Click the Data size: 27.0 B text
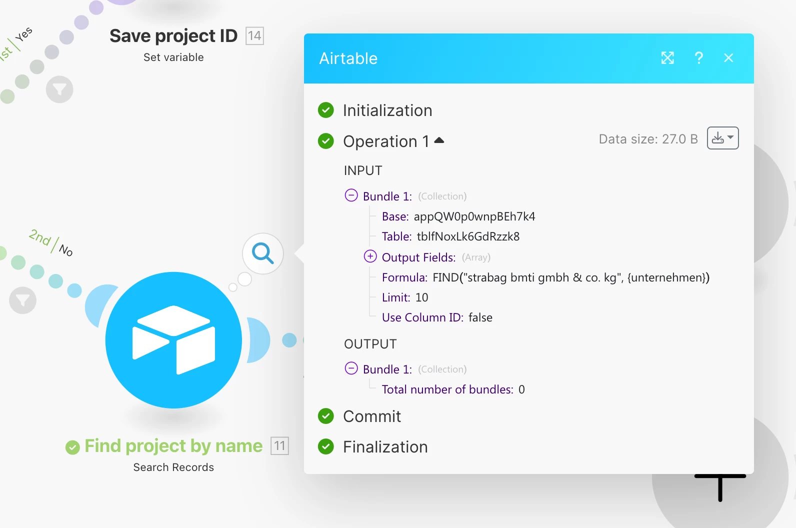 [x=648, y=139]
